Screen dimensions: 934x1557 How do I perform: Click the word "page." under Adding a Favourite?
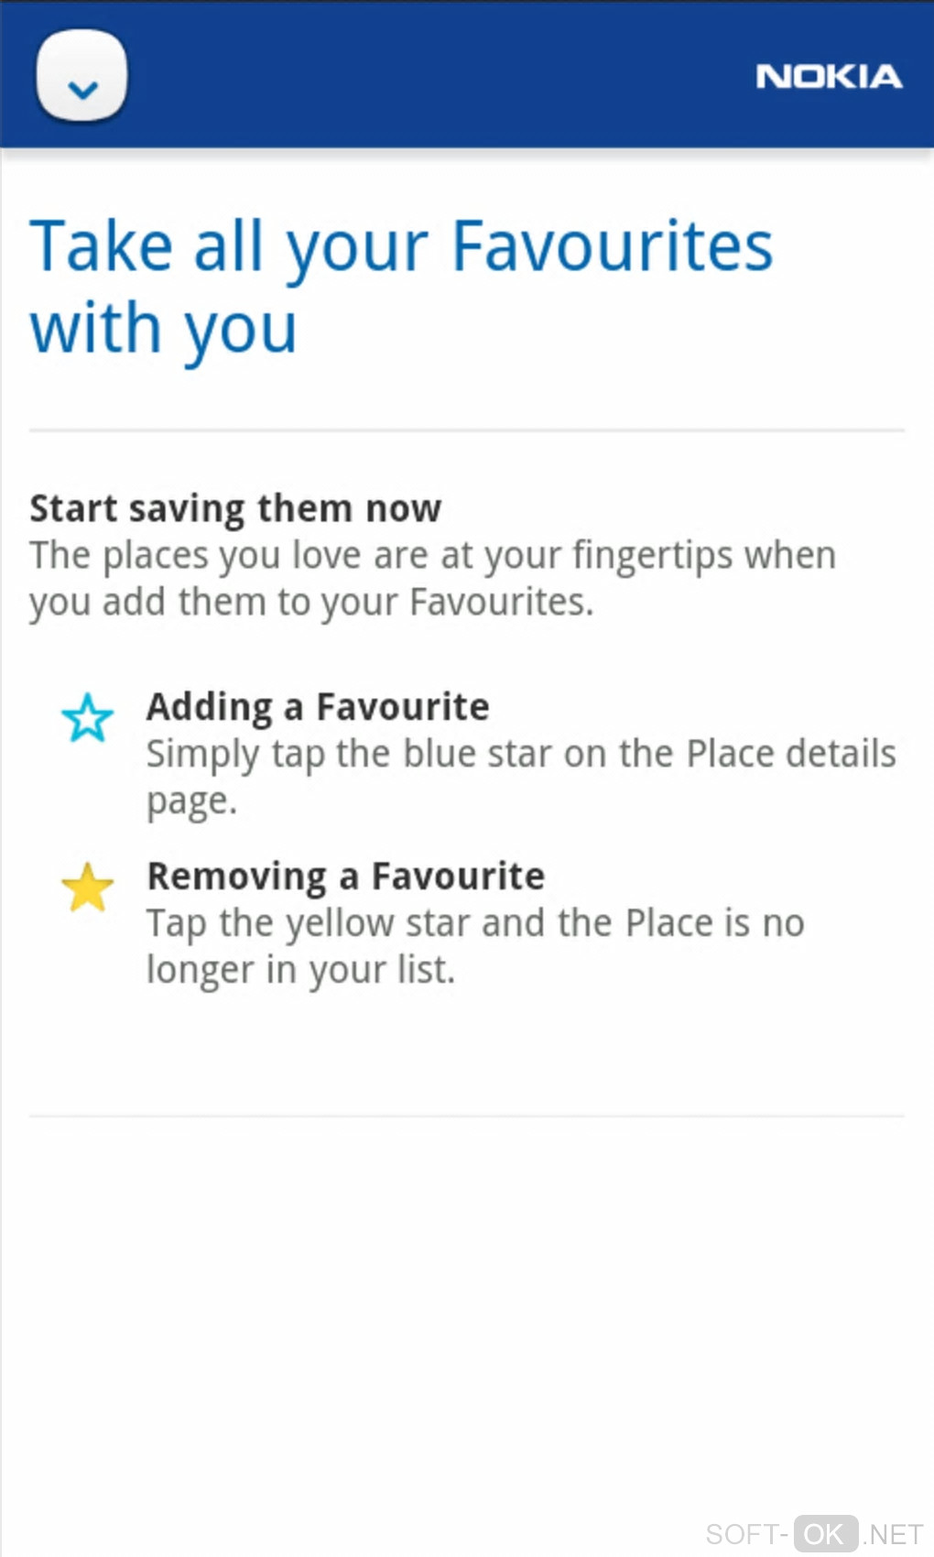pyautogui.click(x=191, y=801)
